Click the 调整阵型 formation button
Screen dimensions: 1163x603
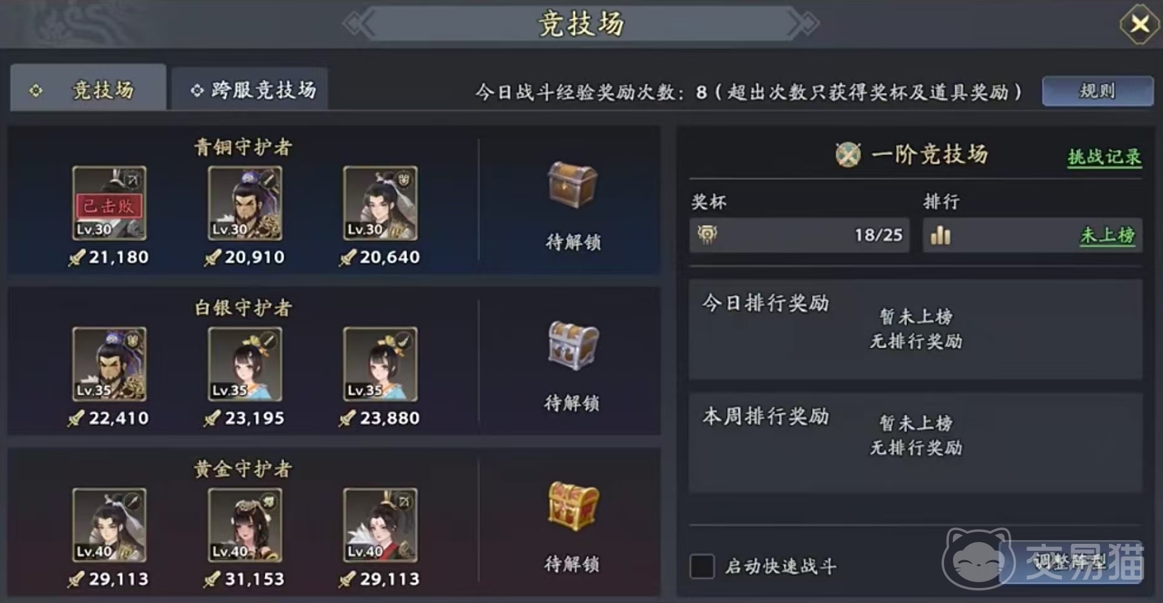coord(1071,562)
